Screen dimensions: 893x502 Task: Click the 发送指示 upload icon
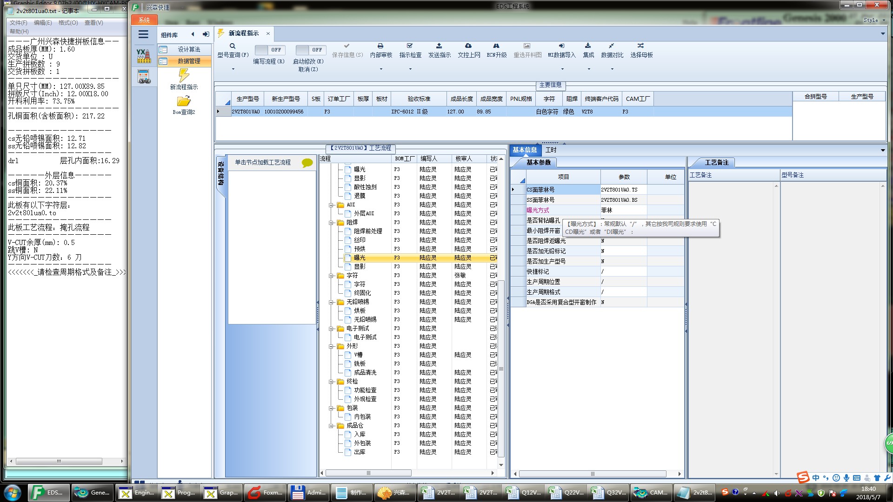click(x=439, y=46)
